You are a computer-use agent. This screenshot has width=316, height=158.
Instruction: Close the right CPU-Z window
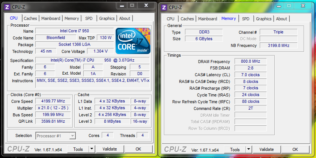click(303, 6)
